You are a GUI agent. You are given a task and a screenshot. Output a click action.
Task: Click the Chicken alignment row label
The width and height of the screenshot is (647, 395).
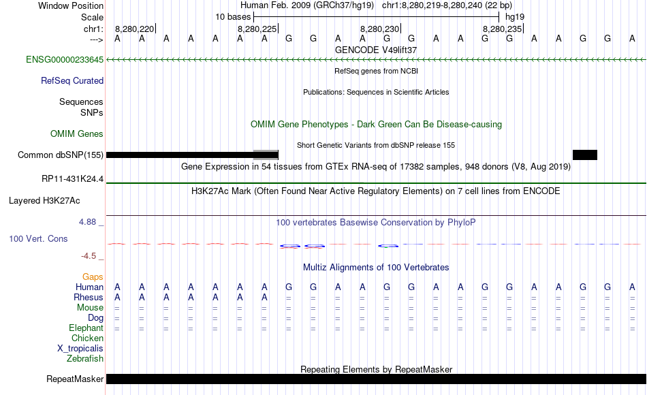coord(87,338)
